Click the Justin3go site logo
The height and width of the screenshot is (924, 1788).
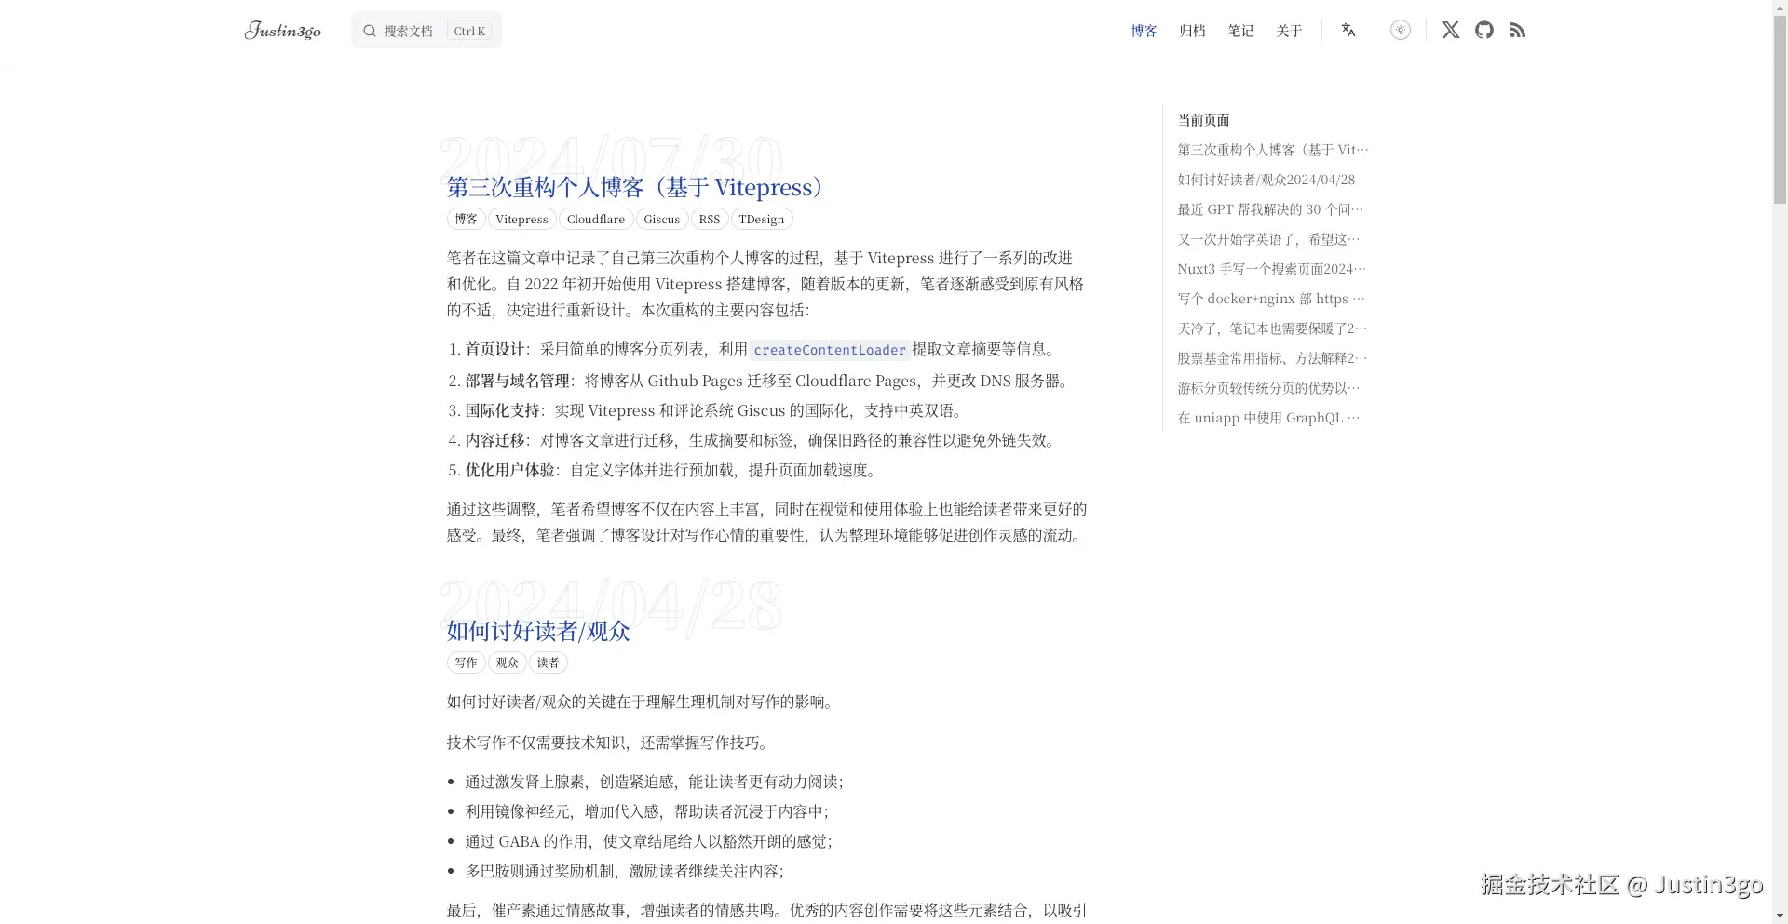pos(283,31)
